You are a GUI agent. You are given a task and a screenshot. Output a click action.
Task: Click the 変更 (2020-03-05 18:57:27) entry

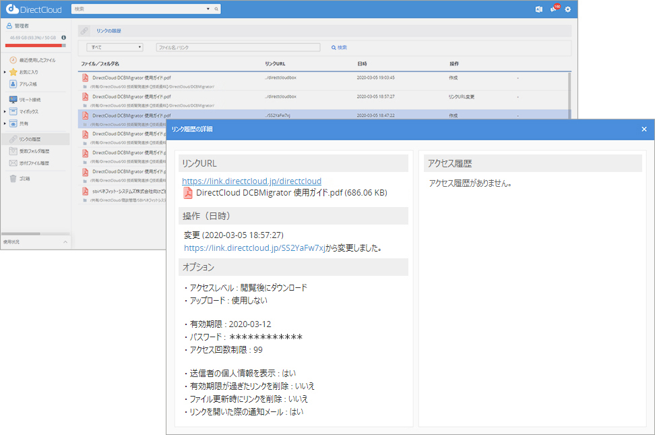pos(234,235)
